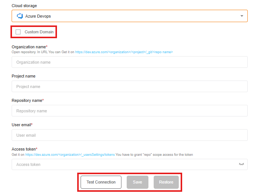
Task: Focus the Project name input field
Action: click(x=130, y=87)
